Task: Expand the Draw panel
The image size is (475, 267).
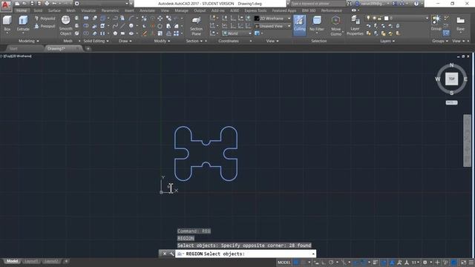Action: click(x=125, y=41)
